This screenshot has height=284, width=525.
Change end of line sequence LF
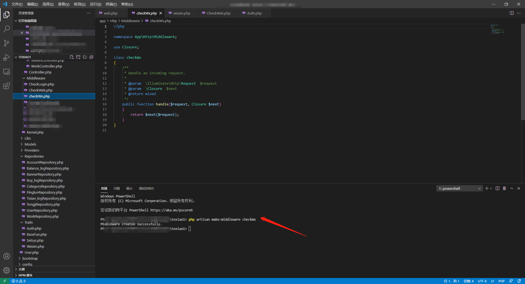pos(492,281)
